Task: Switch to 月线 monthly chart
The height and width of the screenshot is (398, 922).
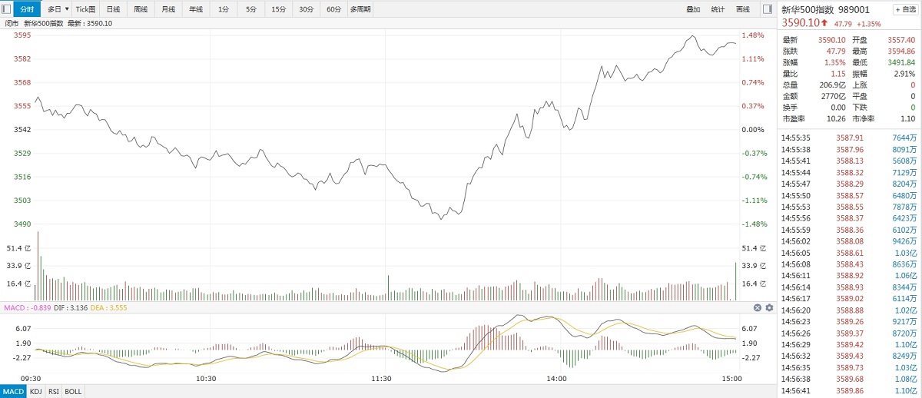Action: click(x=168, y=9)
